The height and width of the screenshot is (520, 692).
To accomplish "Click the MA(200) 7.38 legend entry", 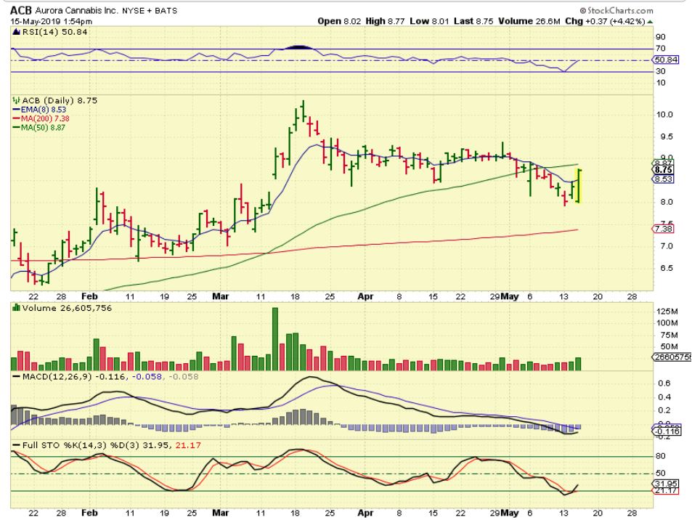I will point(41,118).
